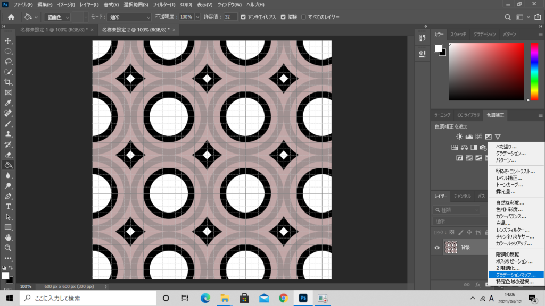The image size is (545, 306).
Task: Select the Dodge tool
Action: coord(8,186)
